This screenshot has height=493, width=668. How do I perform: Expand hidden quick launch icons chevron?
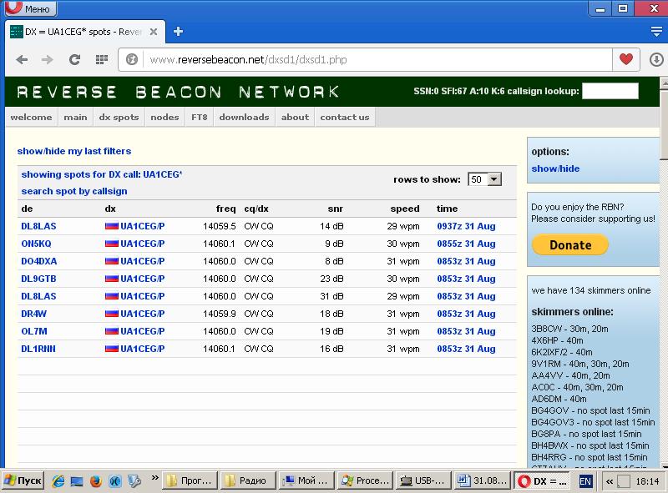pyautogui.click(x=155, y=478)
